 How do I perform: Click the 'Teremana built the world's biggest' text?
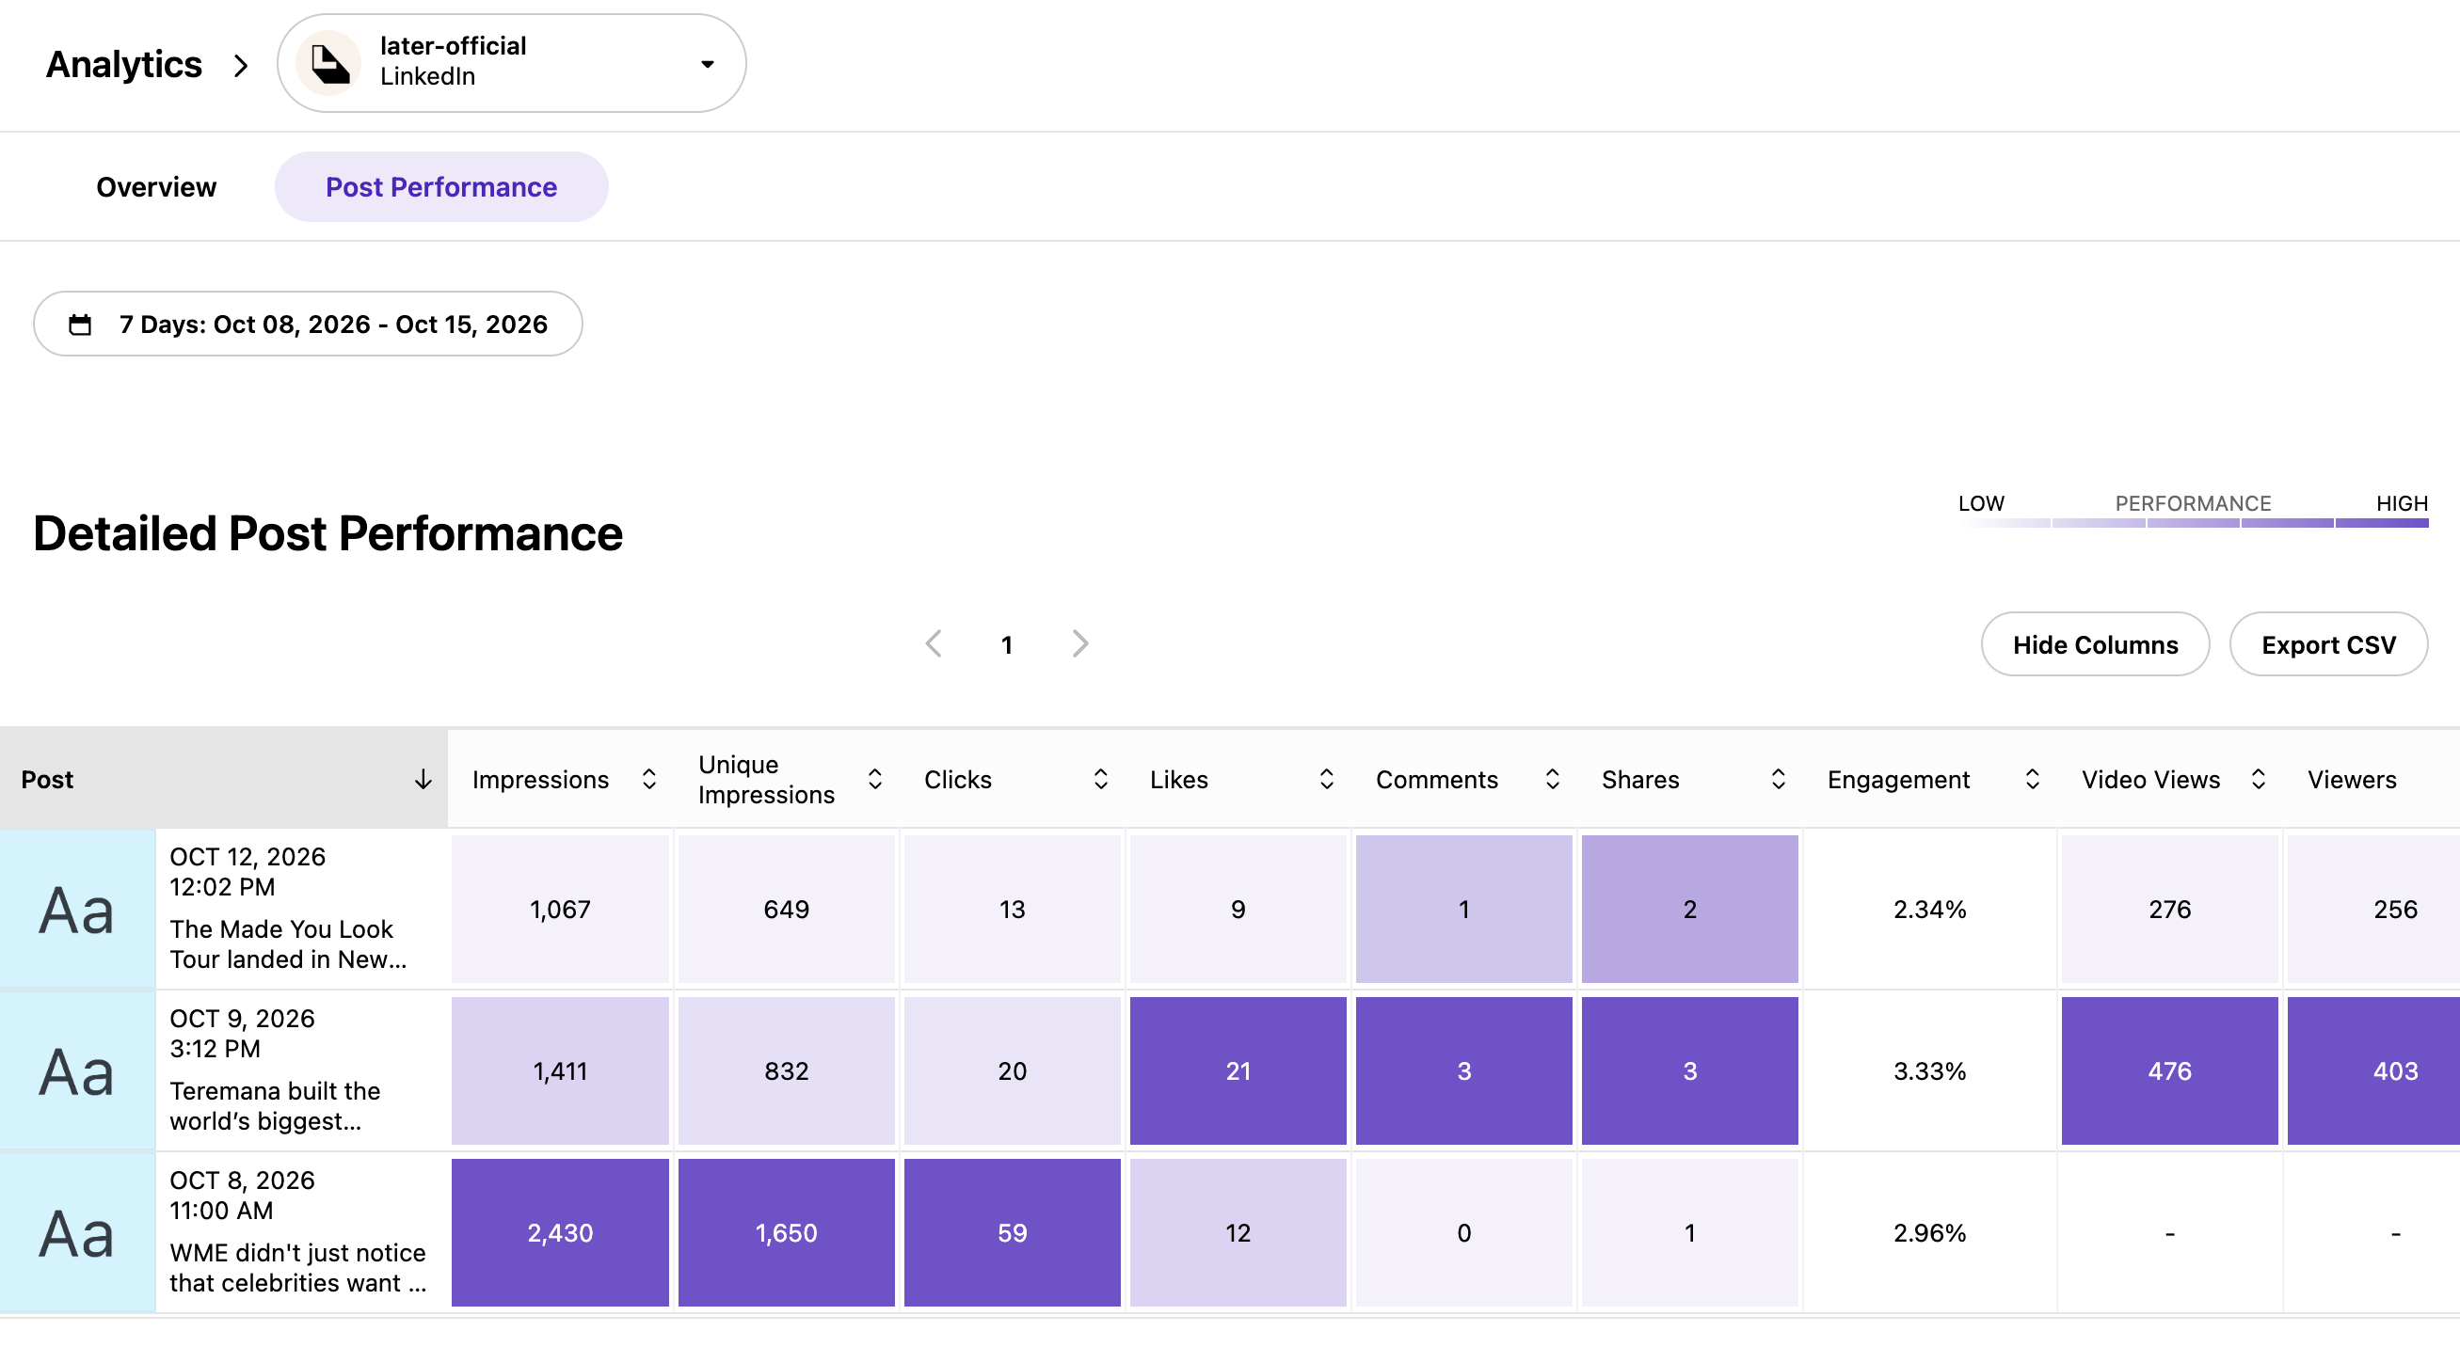click(275, 1105)
